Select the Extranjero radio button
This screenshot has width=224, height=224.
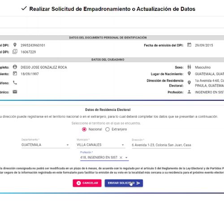tap(108, 129)
